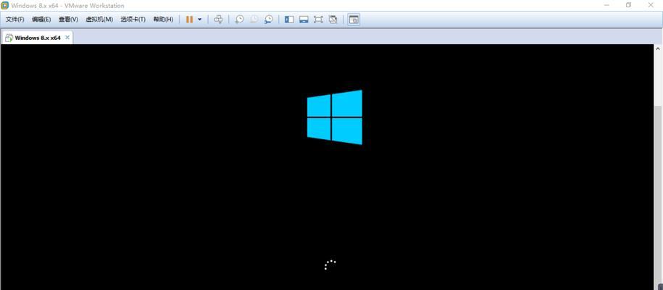The height and width of the screenshot is (290, 663).
Task: Toggle the library sidebar view icon
Action: 289,20
